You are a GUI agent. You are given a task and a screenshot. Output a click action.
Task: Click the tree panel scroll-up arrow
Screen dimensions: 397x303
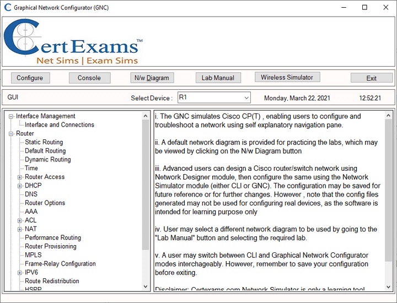[146, 116]
